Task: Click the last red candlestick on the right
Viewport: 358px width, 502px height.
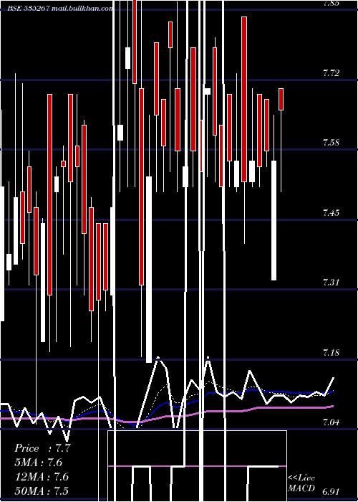Action: (x=281, y=99)
